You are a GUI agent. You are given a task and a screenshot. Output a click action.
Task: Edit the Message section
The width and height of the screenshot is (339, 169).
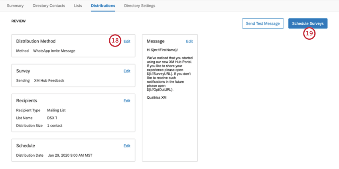pyautogui.click(x=189, y=41)
